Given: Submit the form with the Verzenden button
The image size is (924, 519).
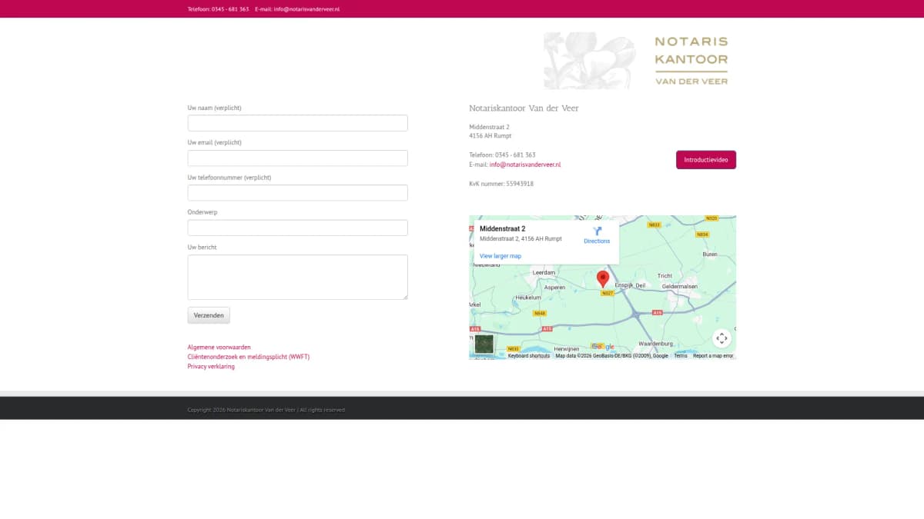Looking at the screenshot, I should pos(209,315).
